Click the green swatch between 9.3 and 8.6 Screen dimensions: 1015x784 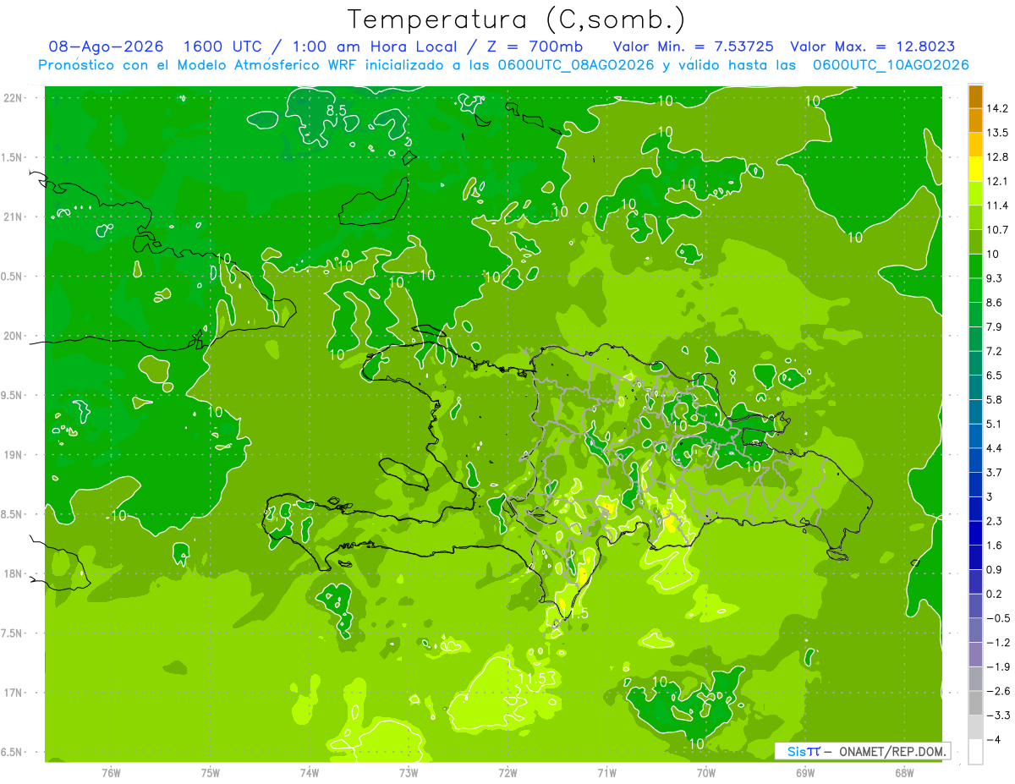click(x=975, y=290)
